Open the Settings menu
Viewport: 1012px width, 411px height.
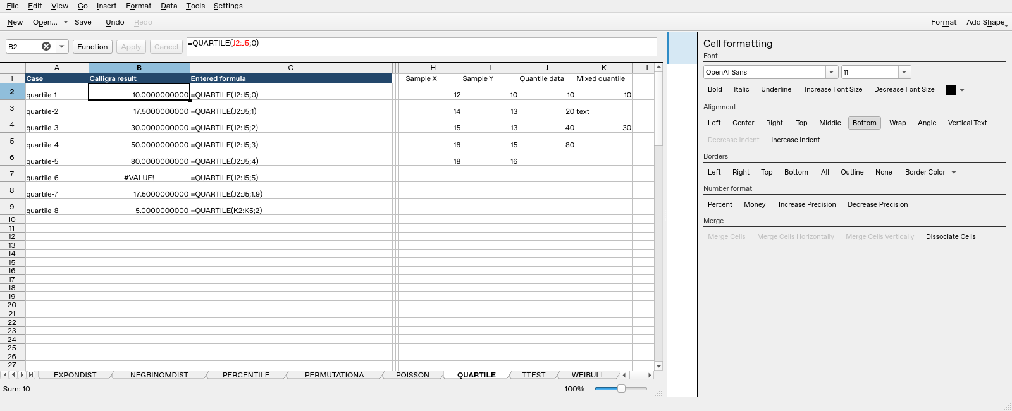pyautogui.click(x=228, y=6)
